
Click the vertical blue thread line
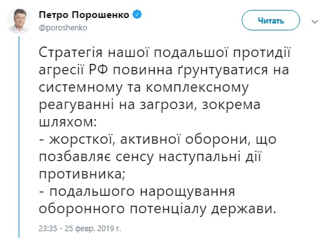(19, 137)
